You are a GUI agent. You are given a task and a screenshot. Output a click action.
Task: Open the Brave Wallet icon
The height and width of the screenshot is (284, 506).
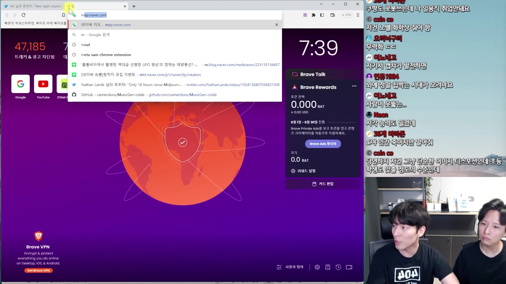[x=332, y=15]
